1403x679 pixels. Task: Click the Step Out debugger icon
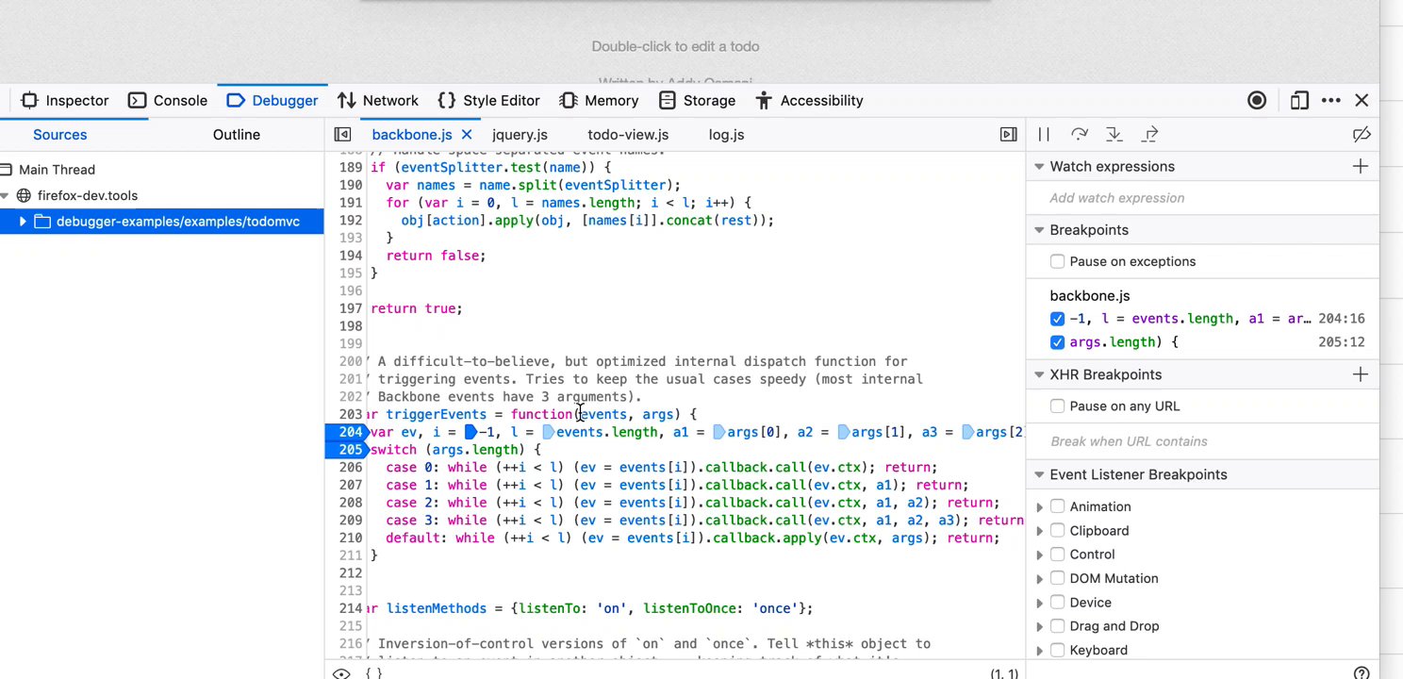click(x=1149, y=135)
